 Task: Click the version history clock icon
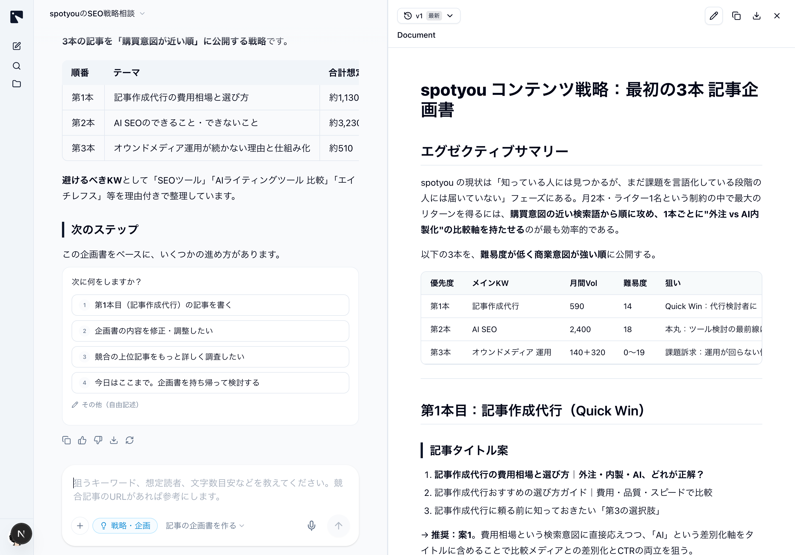[408, 16]
